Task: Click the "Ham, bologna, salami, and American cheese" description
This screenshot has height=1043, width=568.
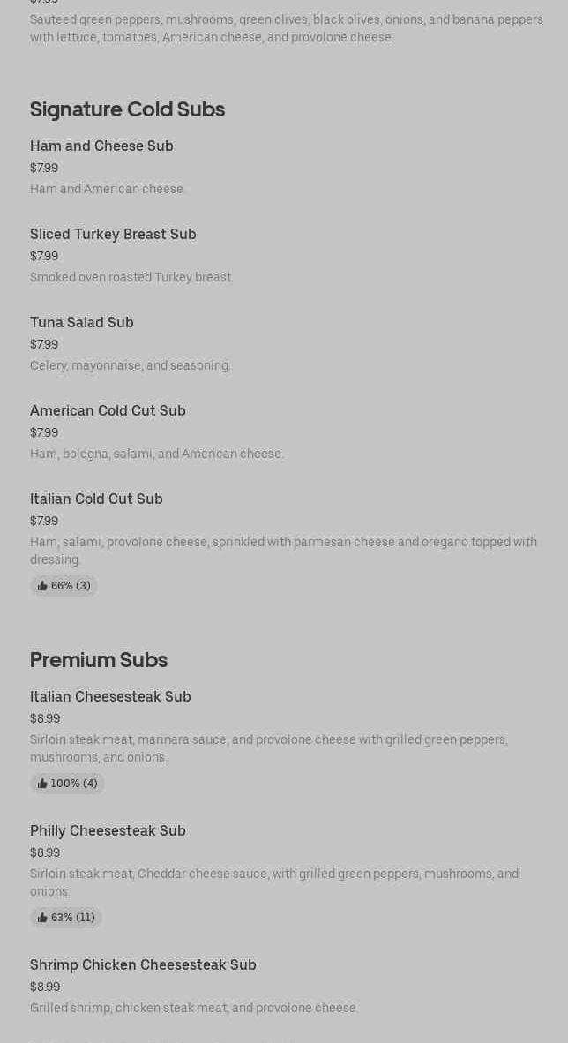Action: click(x=156, y=454)
